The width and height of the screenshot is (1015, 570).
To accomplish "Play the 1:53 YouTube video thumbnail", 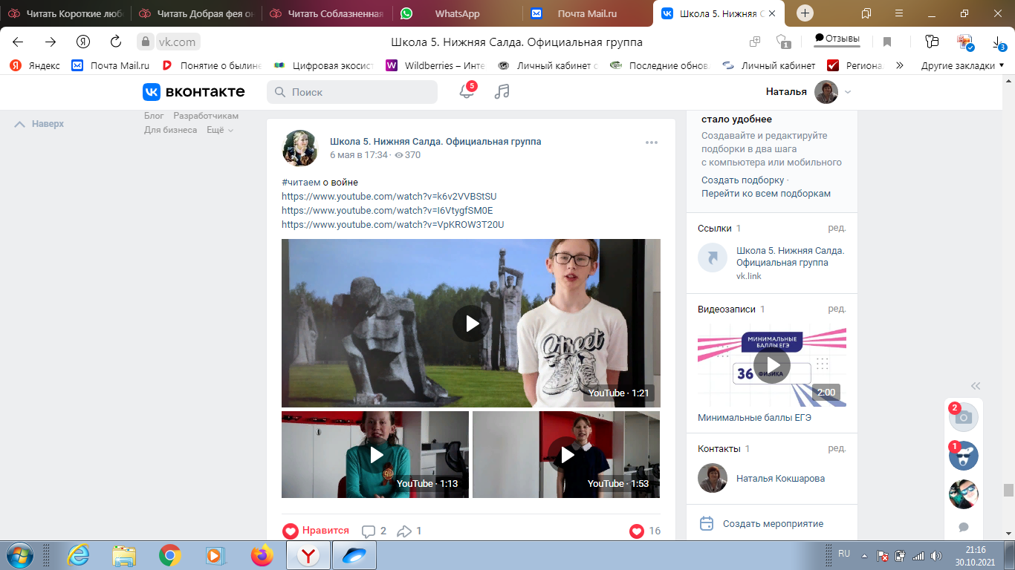I will coord(566,454).
